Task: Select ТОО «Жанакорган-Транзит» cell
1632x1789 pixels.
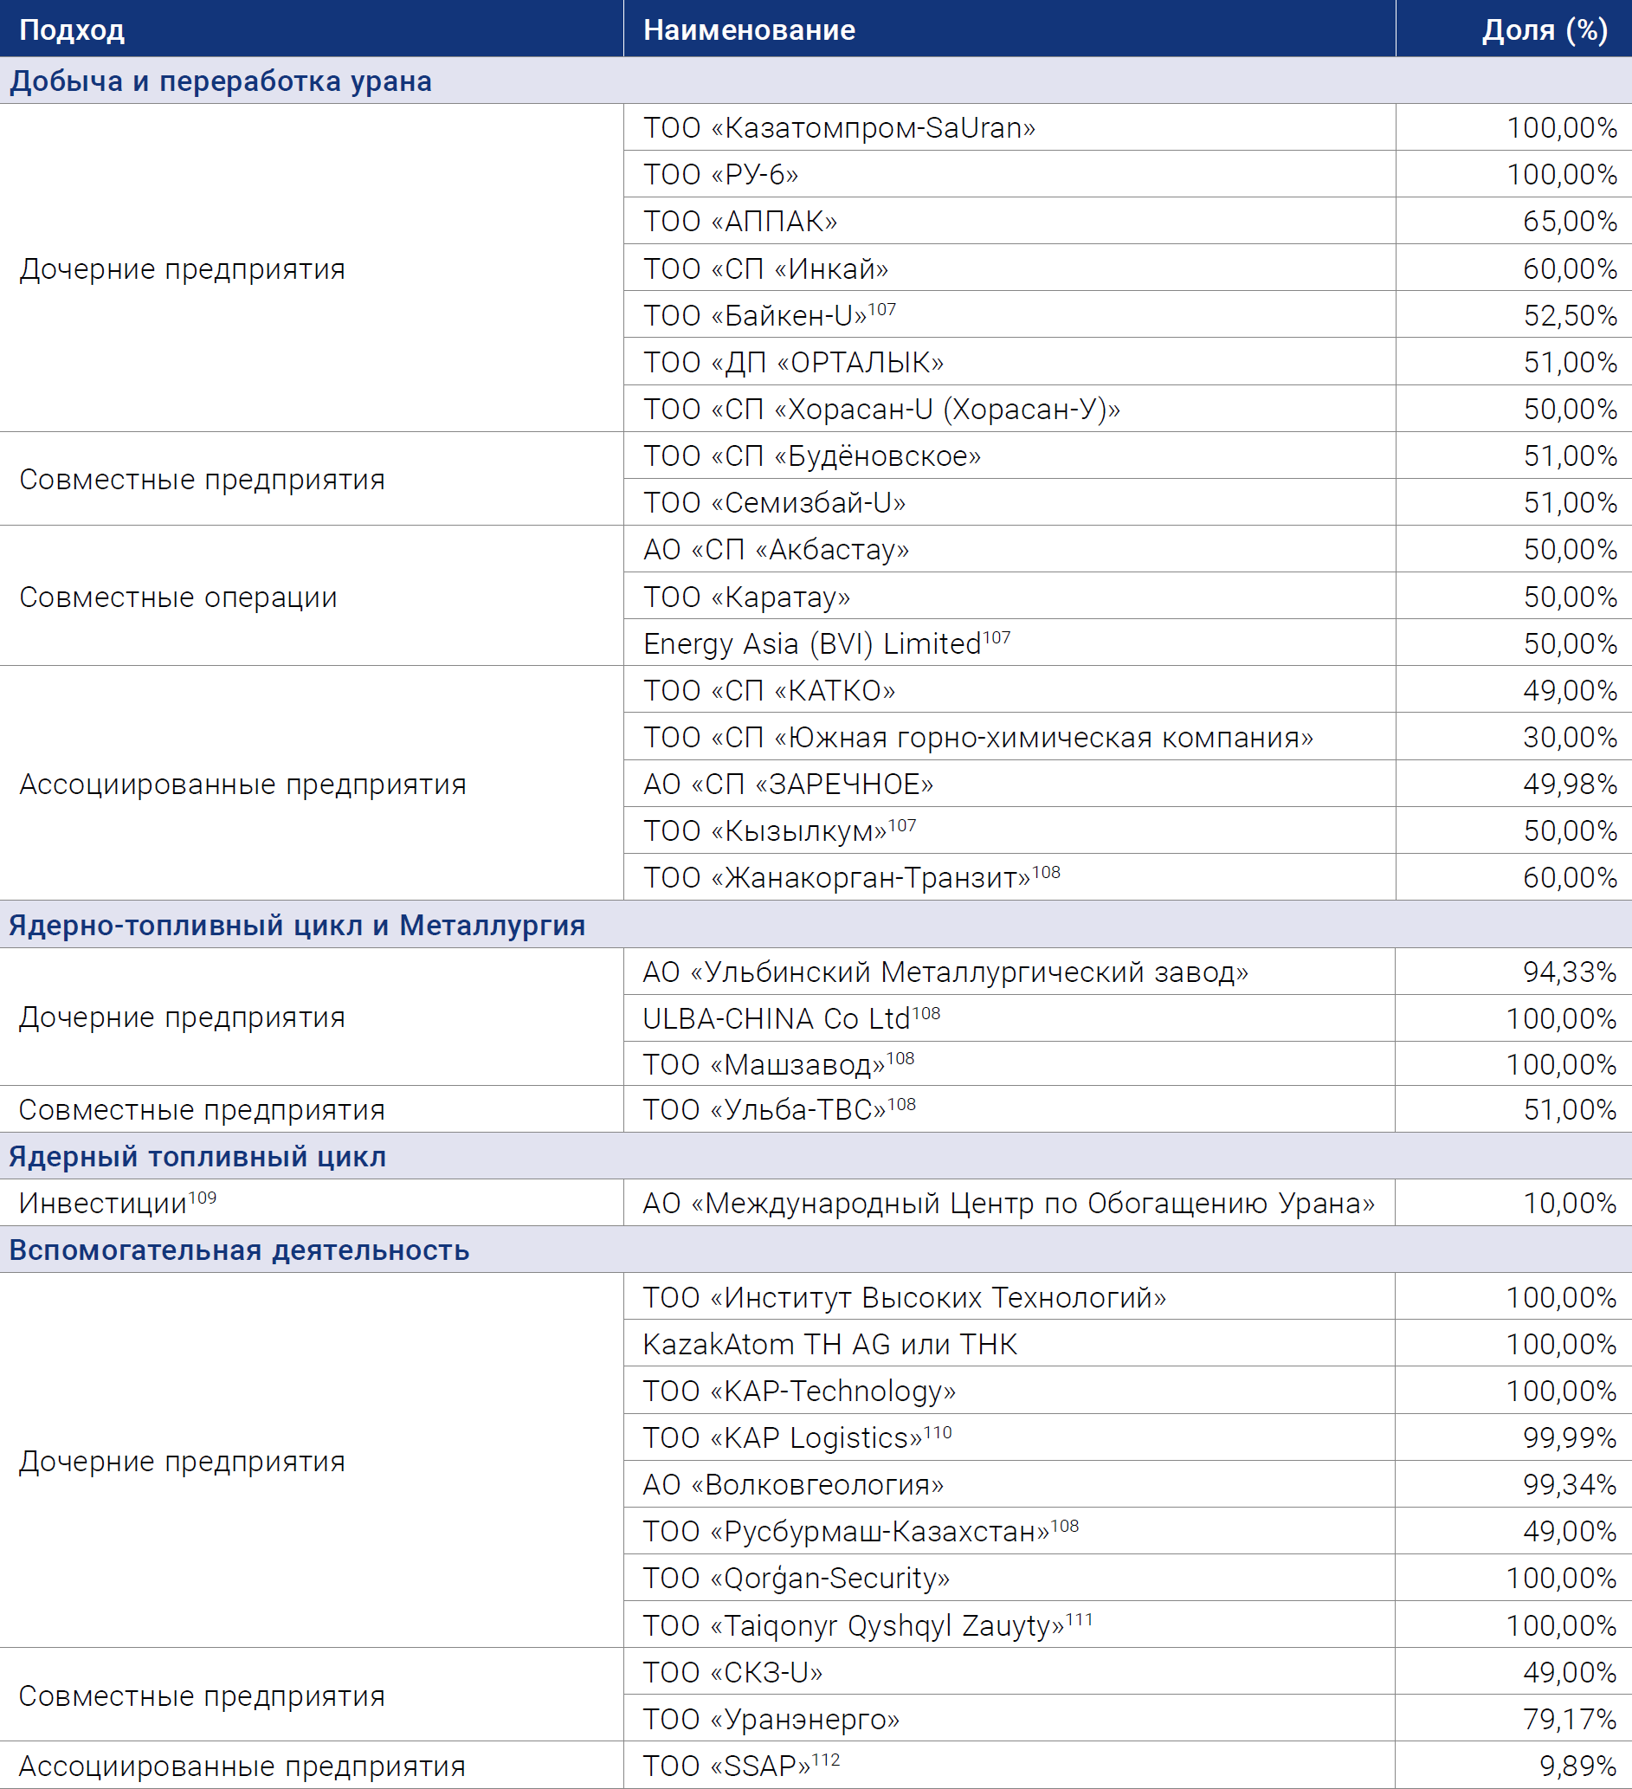Action: tap(1009, 877)
